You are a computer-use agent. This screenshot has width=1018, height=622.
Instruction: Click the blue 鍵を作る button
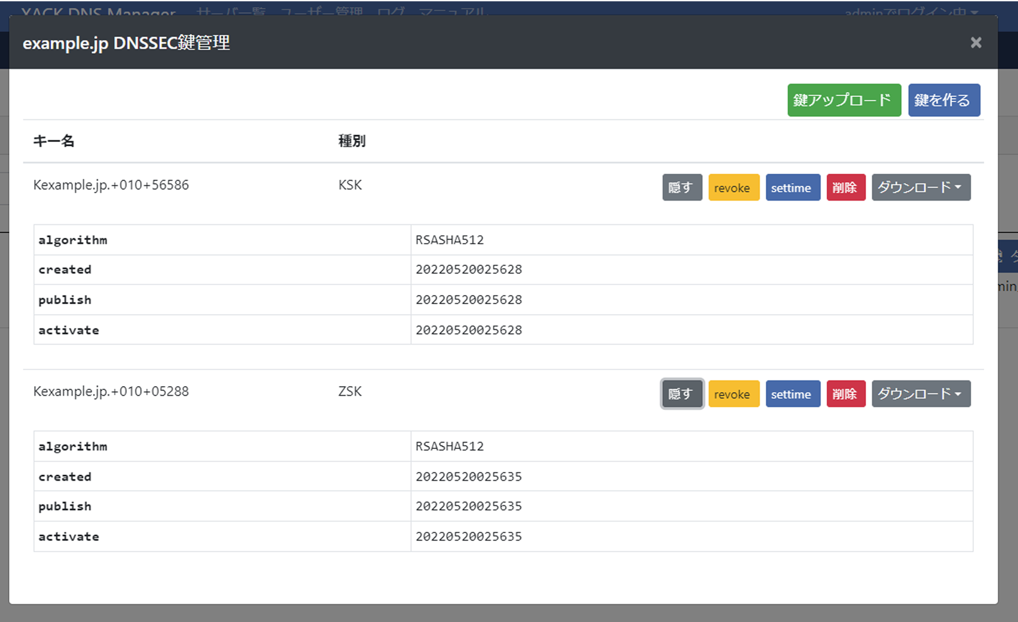click(x=944, y=100)
